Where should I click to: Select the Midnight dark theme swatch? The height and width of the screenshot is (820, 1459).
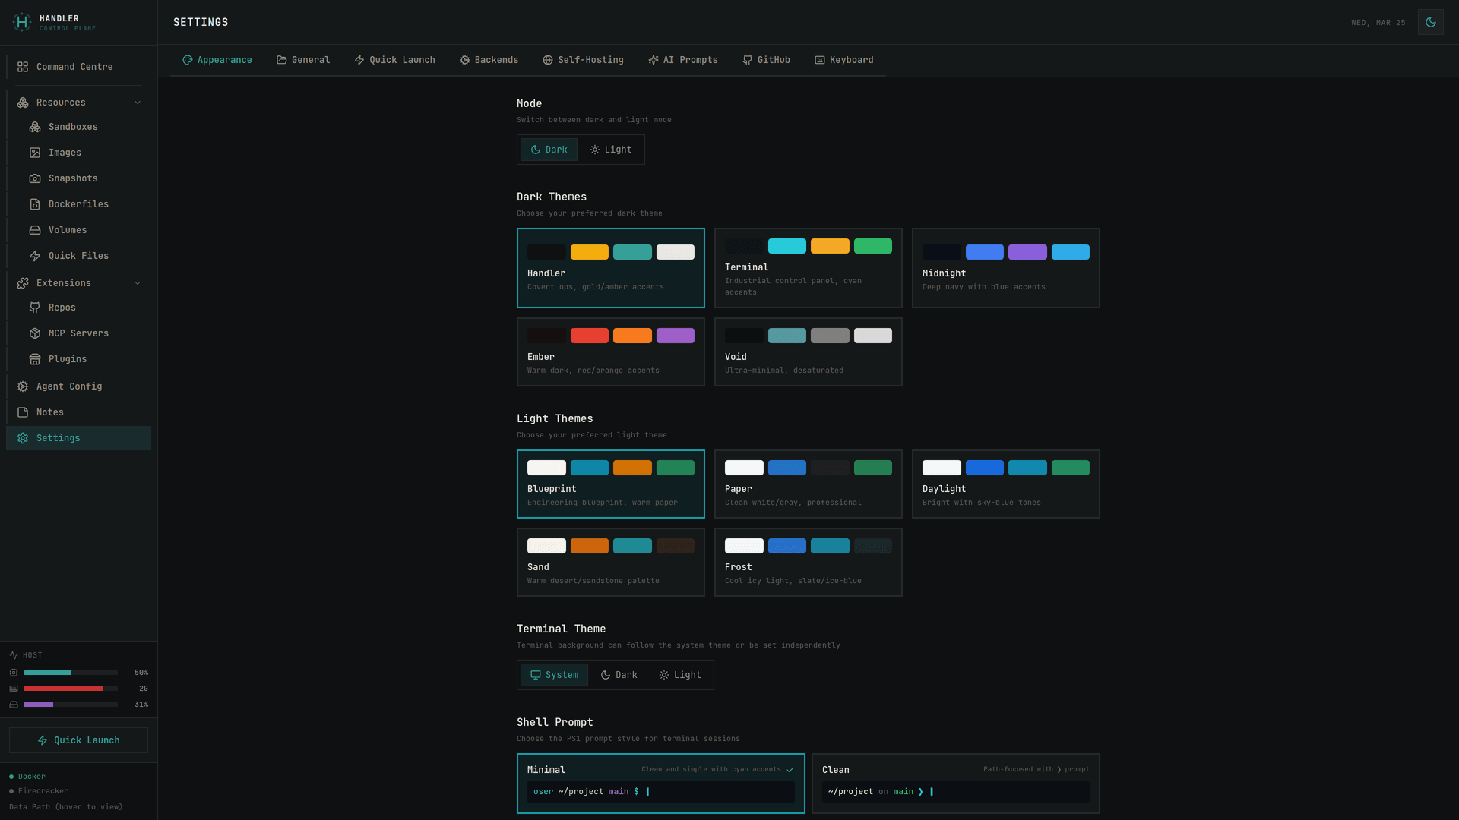1005,268
